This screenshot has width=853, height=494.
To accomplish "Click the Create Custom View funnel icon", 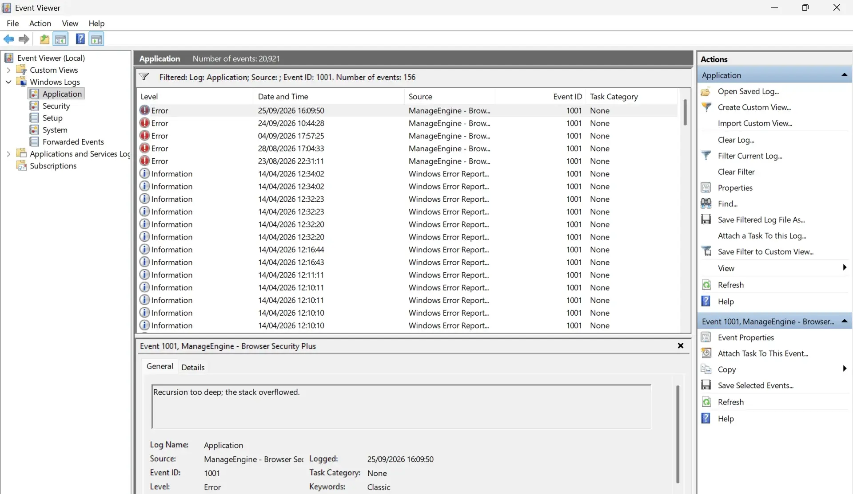I will pyautogui.click(x=706, y=107).
